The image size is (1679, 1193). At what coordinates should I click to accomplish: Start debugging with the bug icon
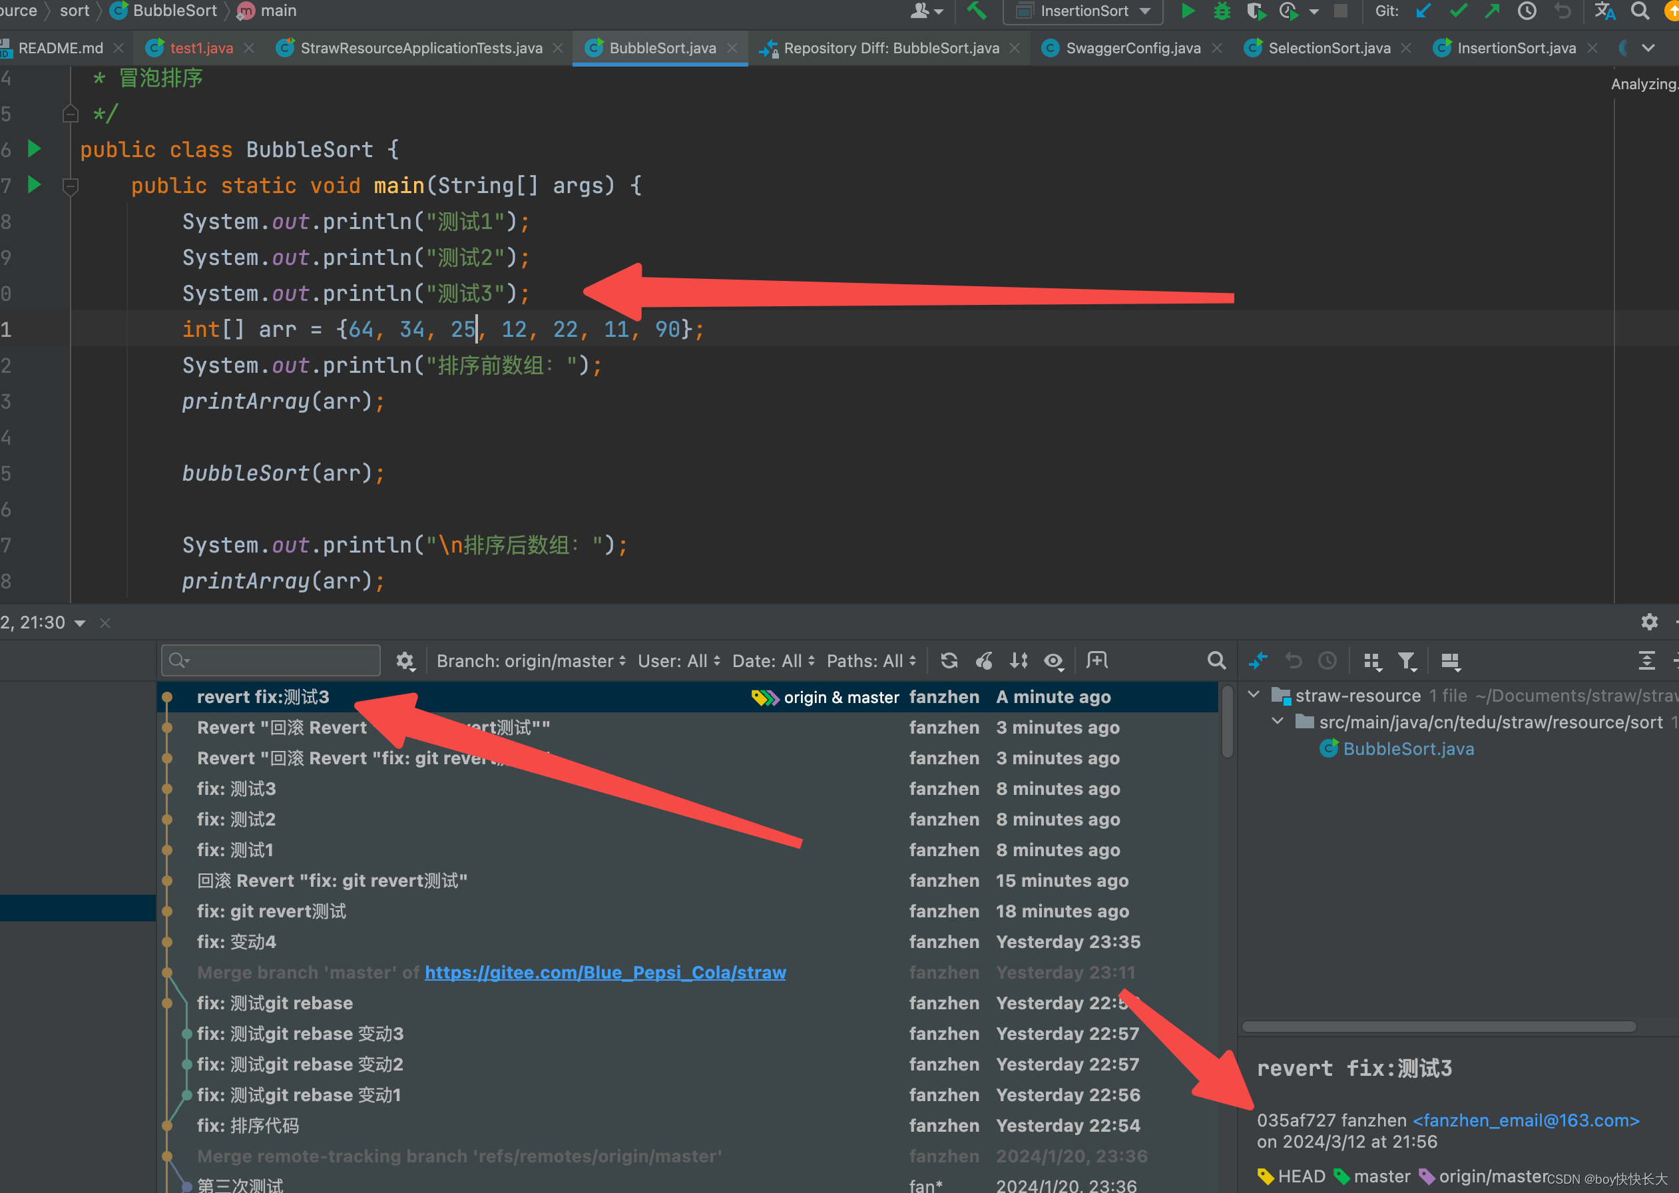click(x=1222, y=11)
